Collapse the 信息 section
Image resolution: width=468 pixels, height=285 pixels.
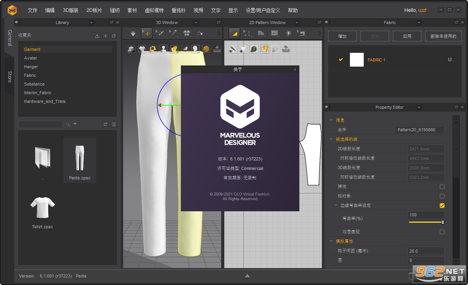(x=331, y=120)
